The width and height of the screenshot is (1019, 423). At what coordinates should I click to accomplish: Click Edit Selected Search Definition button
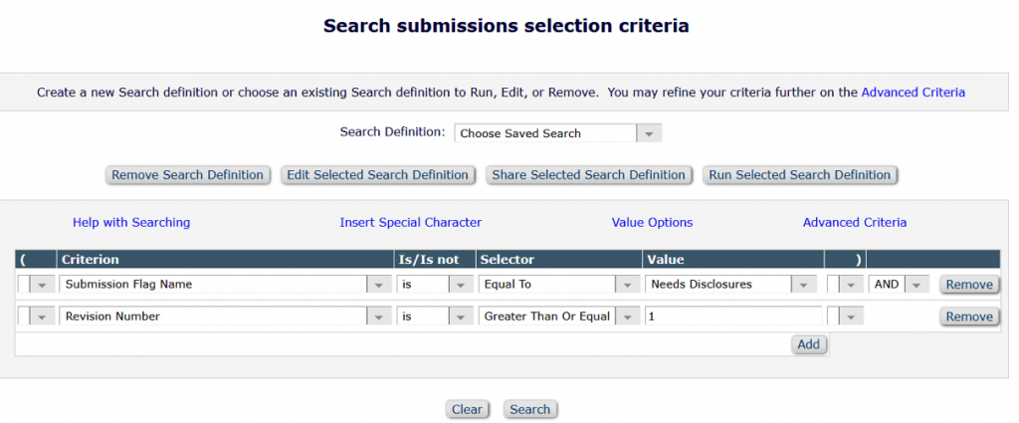click(x=377, y=175)
